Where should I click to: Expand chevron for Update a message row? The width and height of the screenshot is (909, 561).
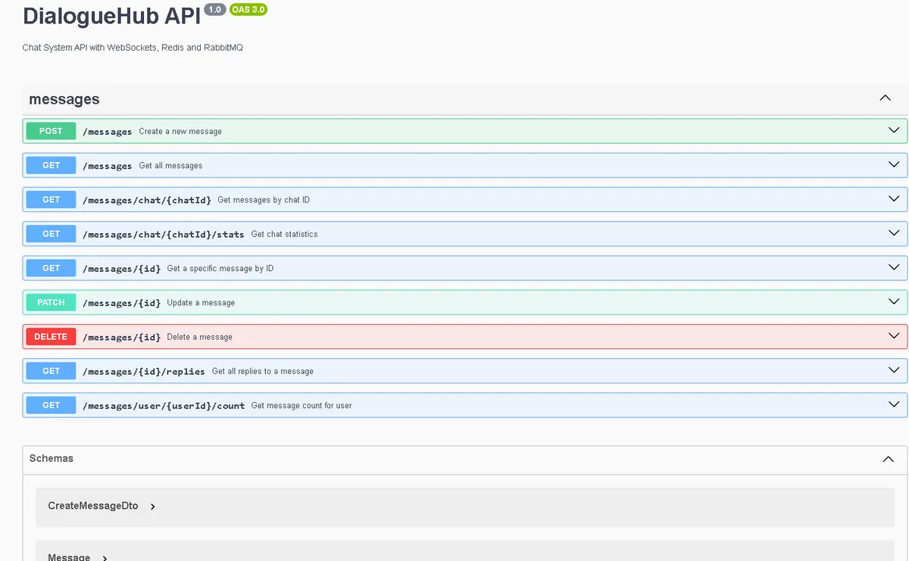point(894,301)
